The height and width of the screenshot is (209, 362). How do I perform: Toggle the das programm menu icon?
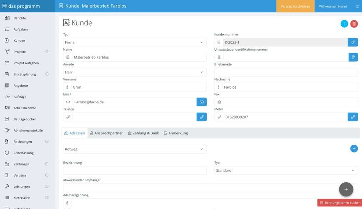5,6
